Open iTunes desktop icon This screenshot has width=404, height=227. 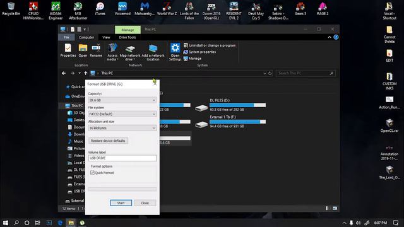pos(100,9)
